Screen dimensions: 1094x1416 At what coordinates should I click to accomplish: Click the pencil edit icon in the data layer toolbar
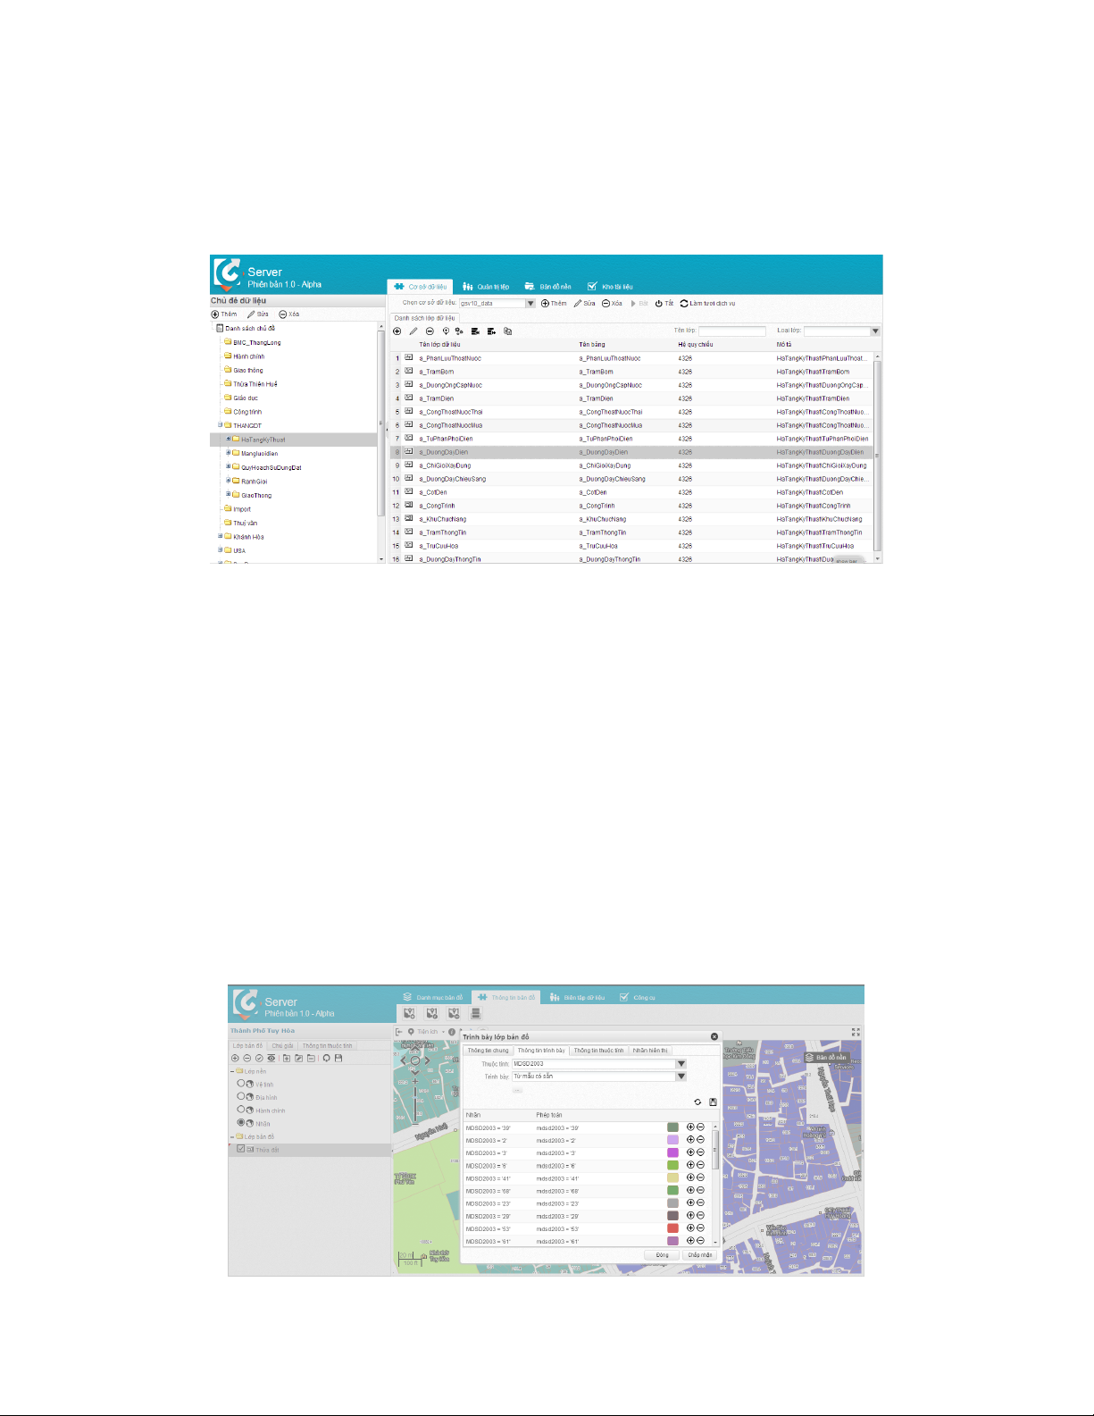pos(413,331)
